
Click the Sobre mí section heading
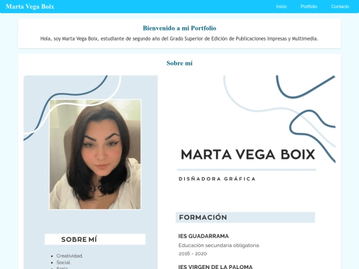point(179,63)
